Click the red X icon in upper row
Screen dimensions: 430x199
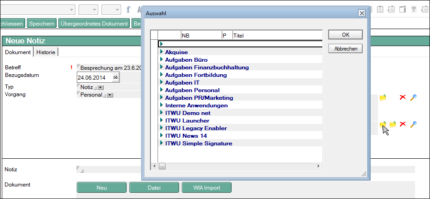click(x=403, y=97)
